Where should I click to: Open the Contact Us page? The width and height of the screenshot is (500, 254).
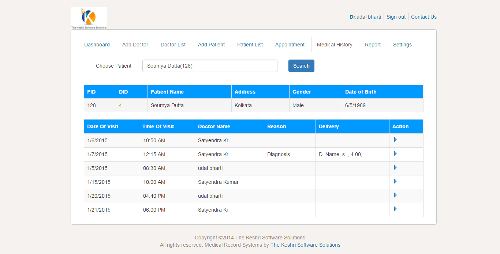423,17
